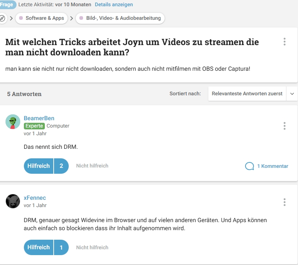
Task: Open comments via the speech bubble icon
Action: pos(249,166)
